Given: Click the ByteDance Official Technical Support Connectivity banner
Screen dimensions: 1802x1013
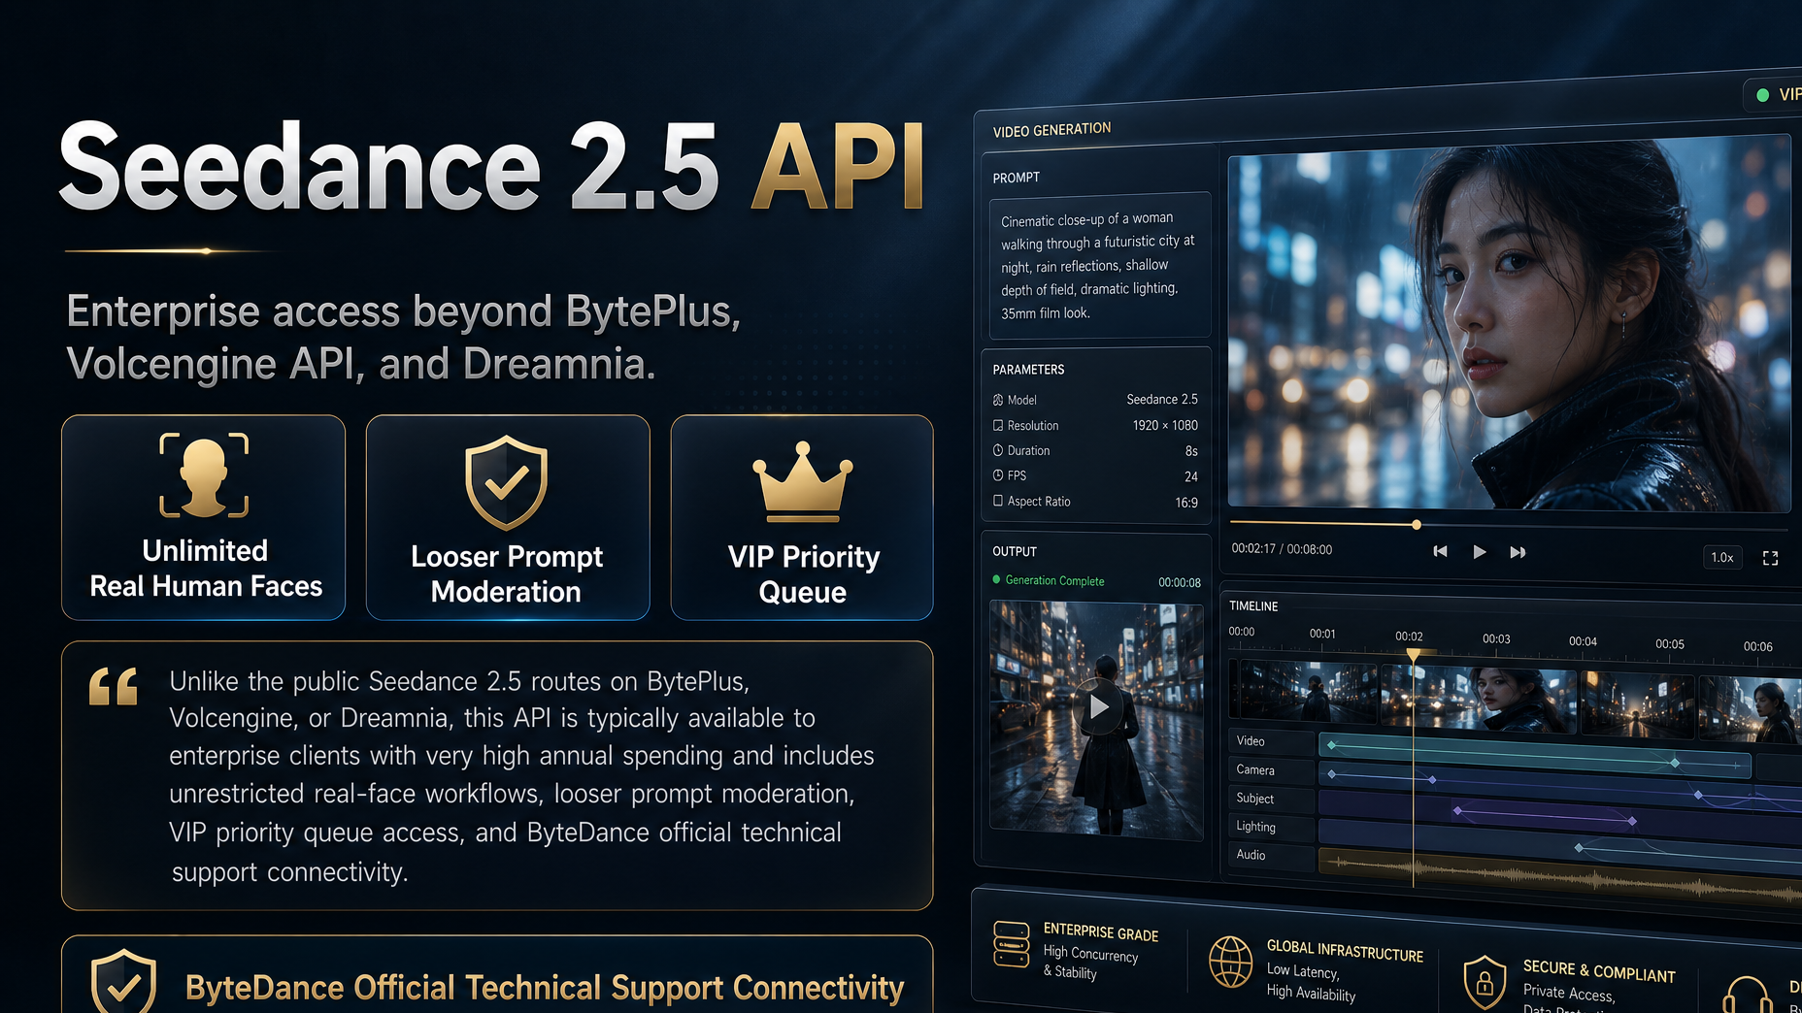Looking at the screenshot, I should pos(497,975).
